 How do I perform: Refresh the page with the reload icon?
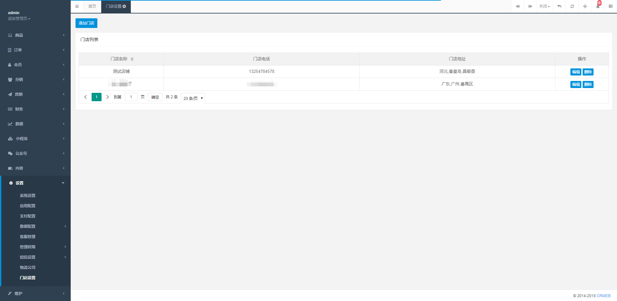coord(572,6)
